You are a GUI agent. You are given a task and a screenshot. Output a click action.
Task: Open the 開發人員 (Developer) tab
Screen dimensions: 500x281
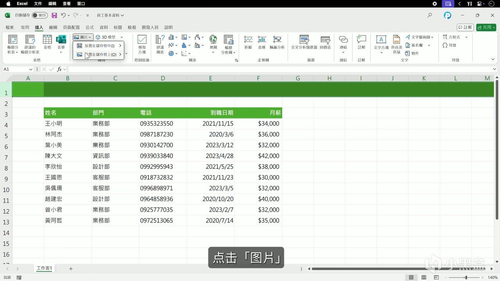[150, 27]
